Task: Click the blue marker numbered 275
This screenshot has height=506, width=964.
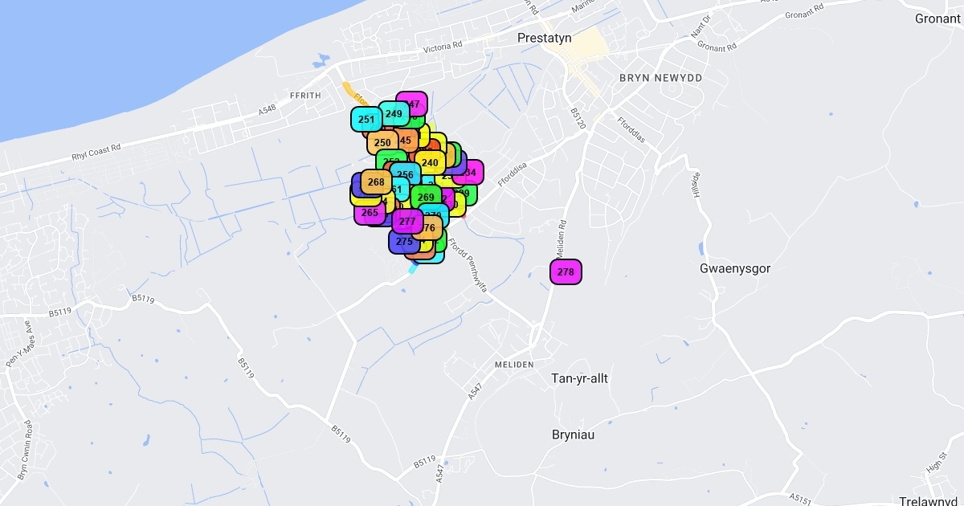Action: click(404, 242)
